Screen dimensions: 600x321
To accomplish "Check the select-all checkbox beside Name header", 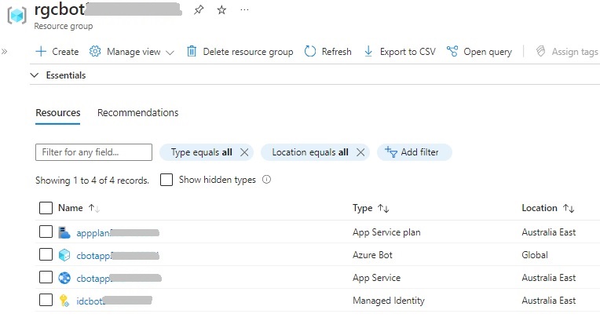I will (x=46, y=208).
